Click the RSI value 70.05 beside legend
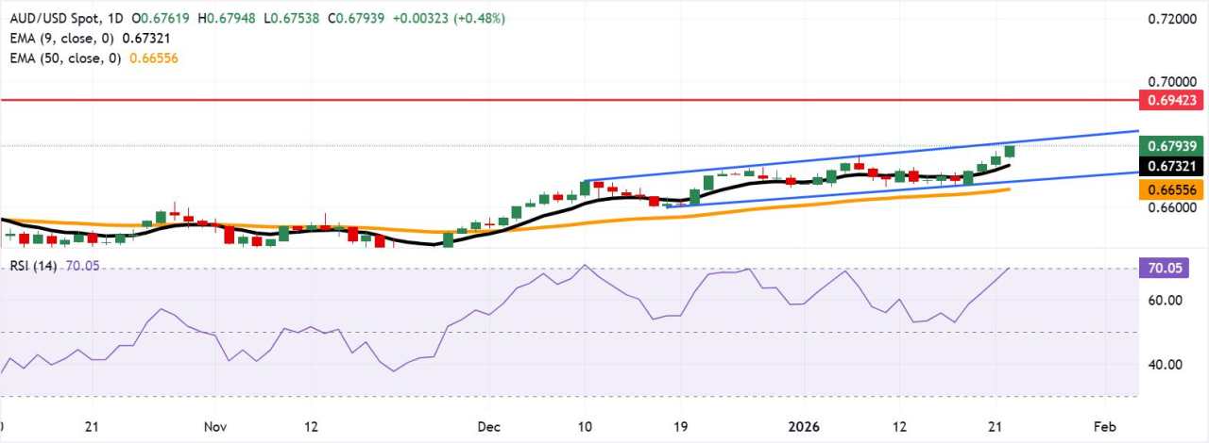1209x443 pixels. pyautogui.click(x=82, y=267)
